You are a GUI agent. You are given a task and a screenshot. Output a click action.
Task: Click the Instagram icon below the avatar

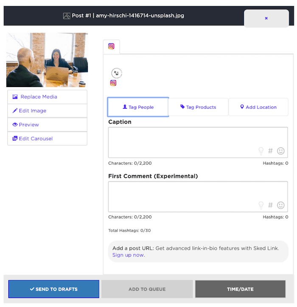point(113,83)
